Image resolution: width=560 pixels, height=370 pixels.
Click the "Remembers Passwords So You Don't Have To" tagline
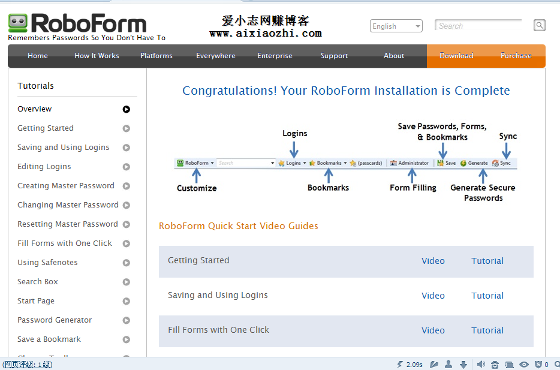click(x=87, y=38)
